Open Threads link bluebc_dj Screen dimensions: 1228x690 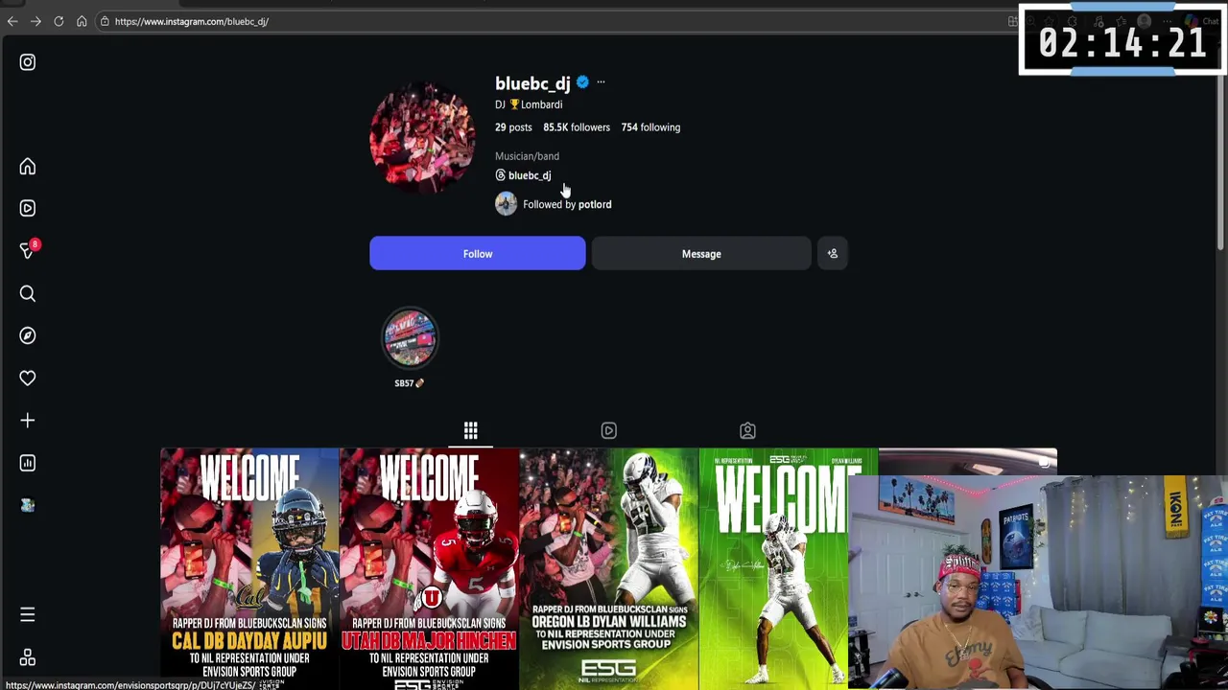point(523,175)
